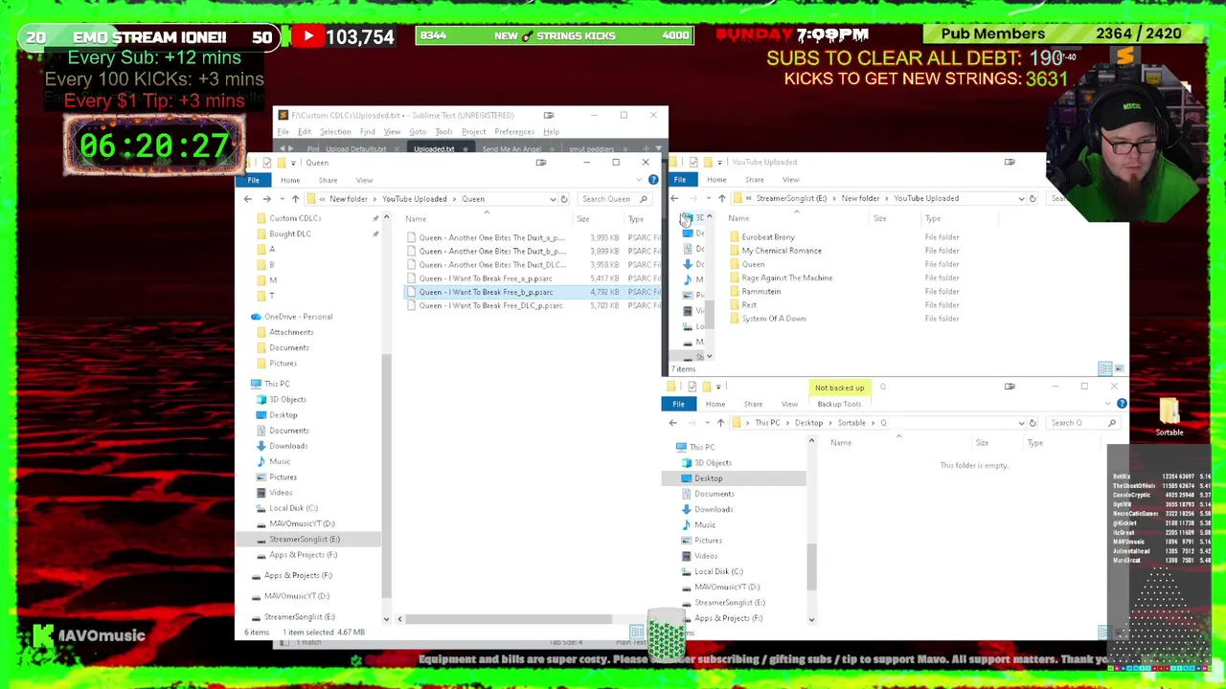Image resolution: width=1226 pixels, height=689 pixels.
Task: Switch to Uploaded.txt tab in Sublime Text
Action: coord(434,149)
